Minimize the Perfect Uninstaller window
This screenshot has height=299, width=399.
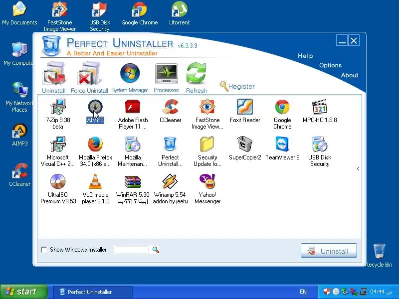point(342,40)
